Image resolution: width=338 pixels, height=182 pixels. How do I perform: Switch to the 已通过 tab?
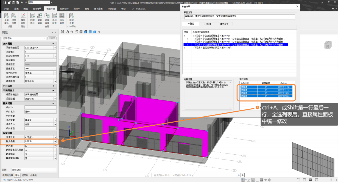point(208,24)
